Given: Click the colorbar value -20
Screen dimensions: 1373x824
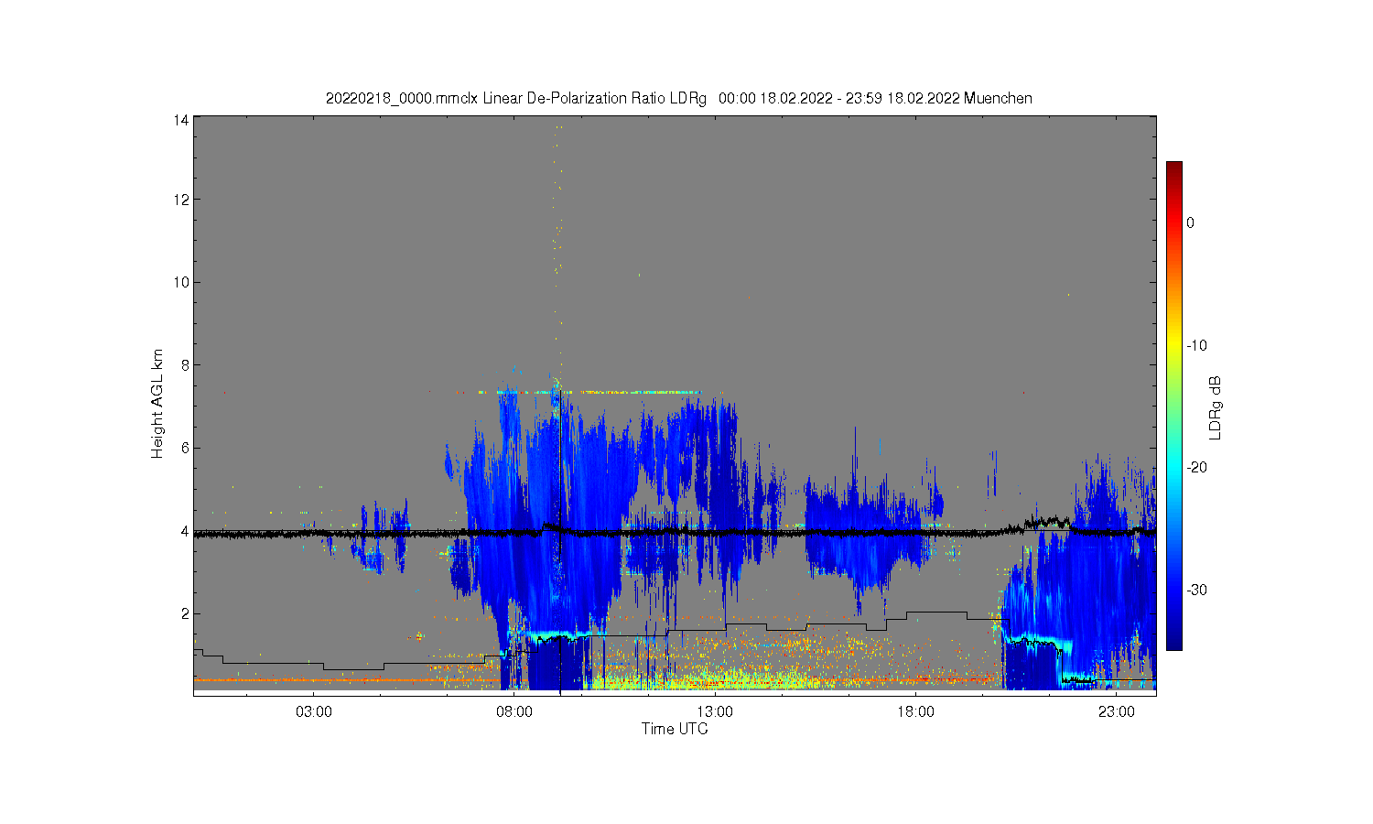Looking at the screenshot, I should click(1197, 467).
